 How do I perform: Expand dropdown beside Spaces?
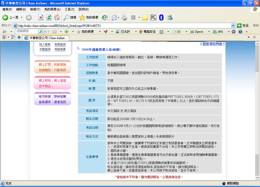tap(209, 32)
